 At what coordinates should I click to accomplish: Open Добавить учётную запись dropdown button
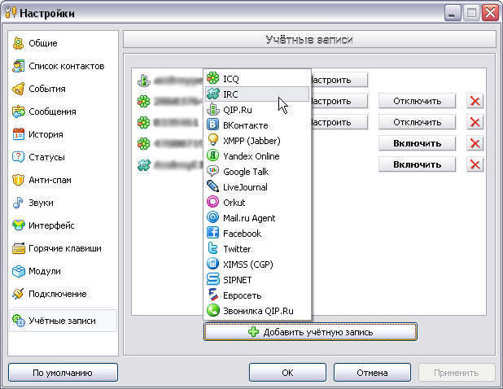310,331
